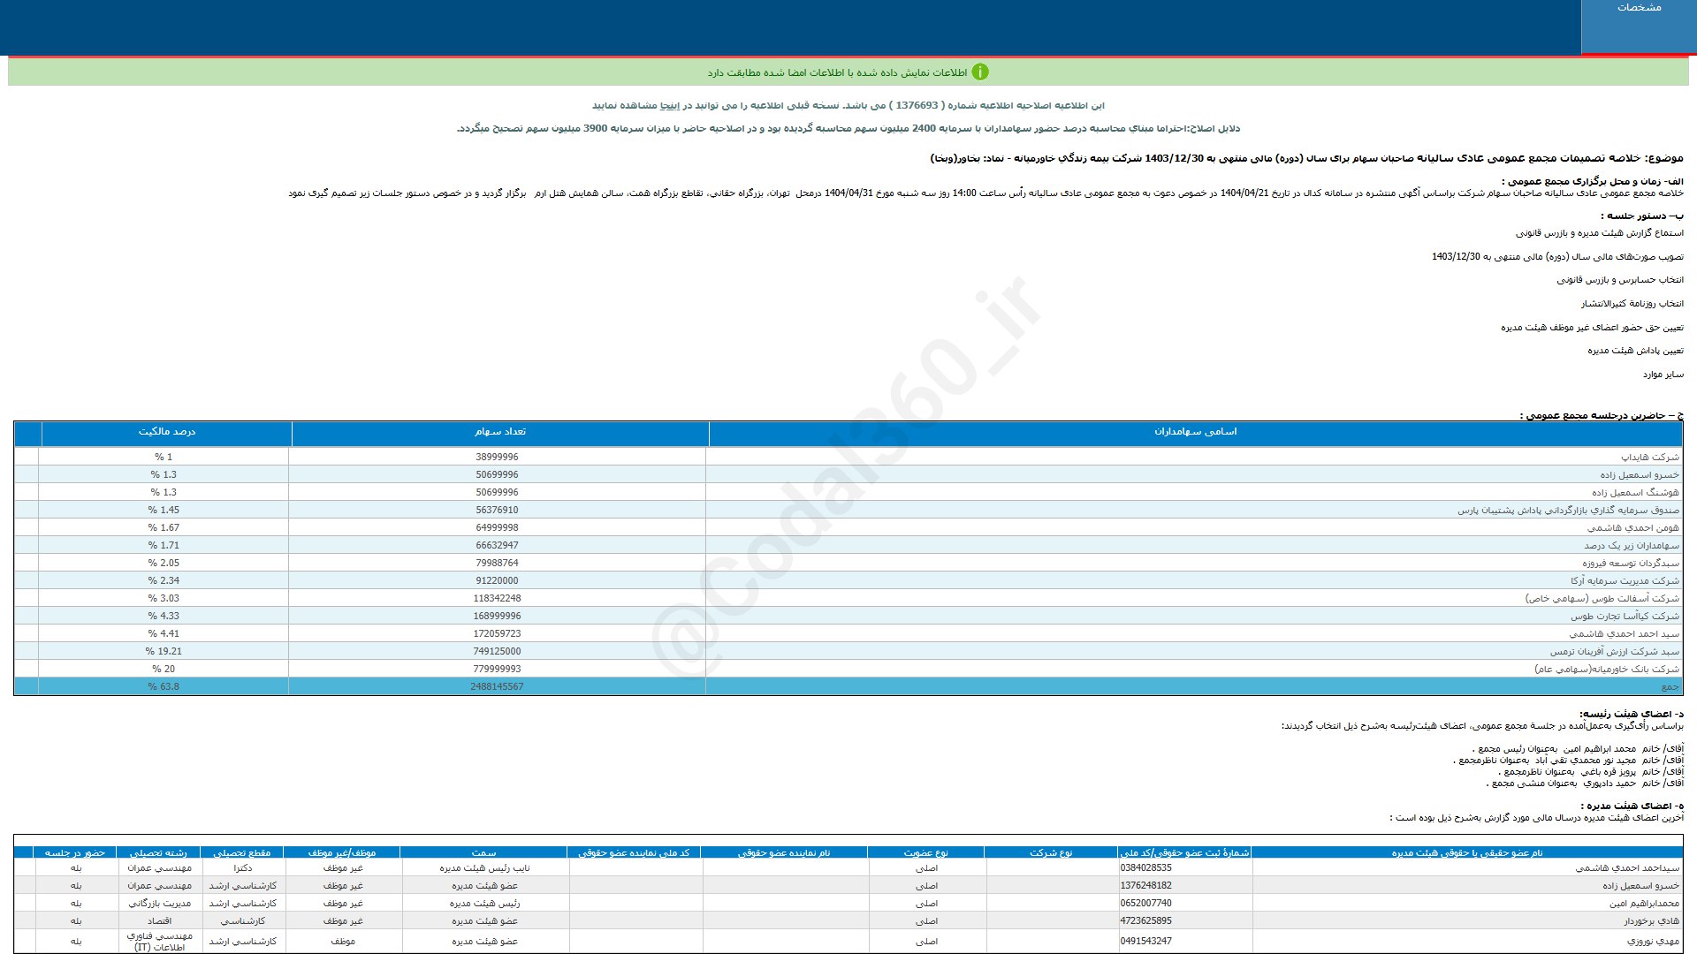Click share count 749125000
This screenshot has height=954, width=1697.
tap(497, 652)
